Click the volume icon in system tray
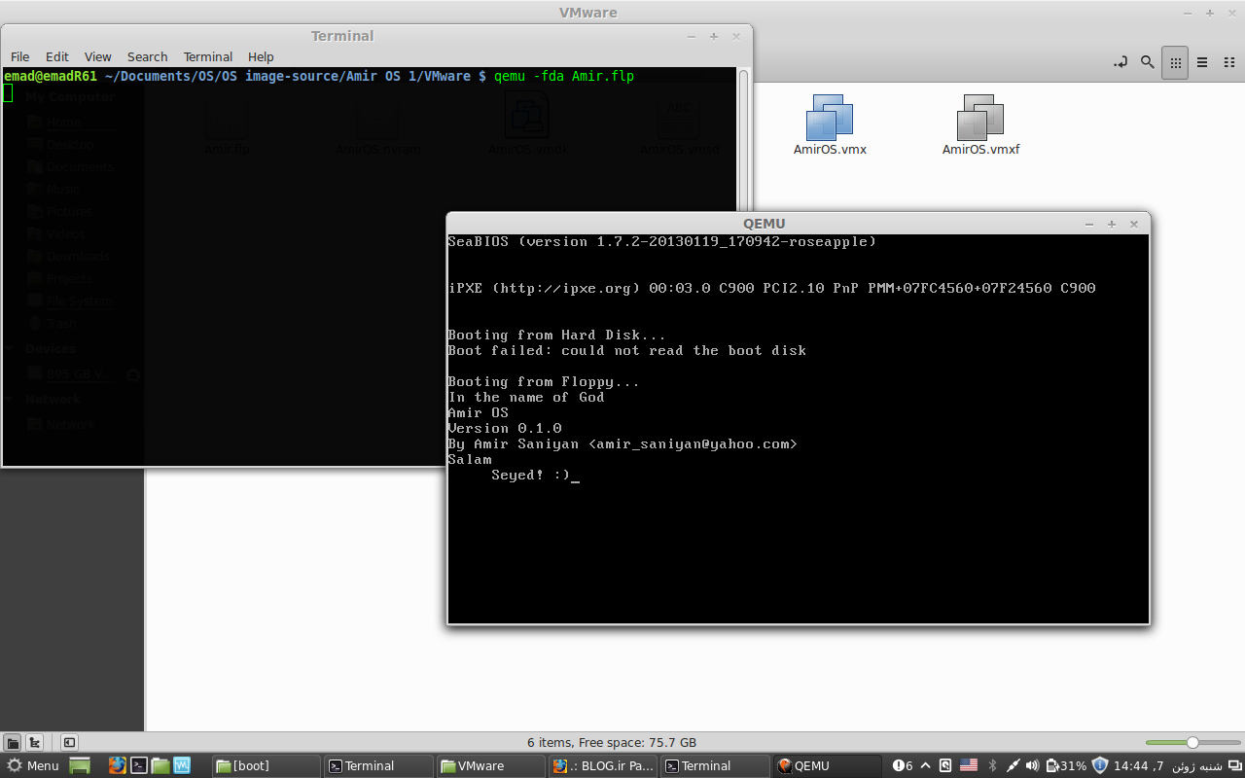Screen dimensions: 1245x778 [1032, 765]
